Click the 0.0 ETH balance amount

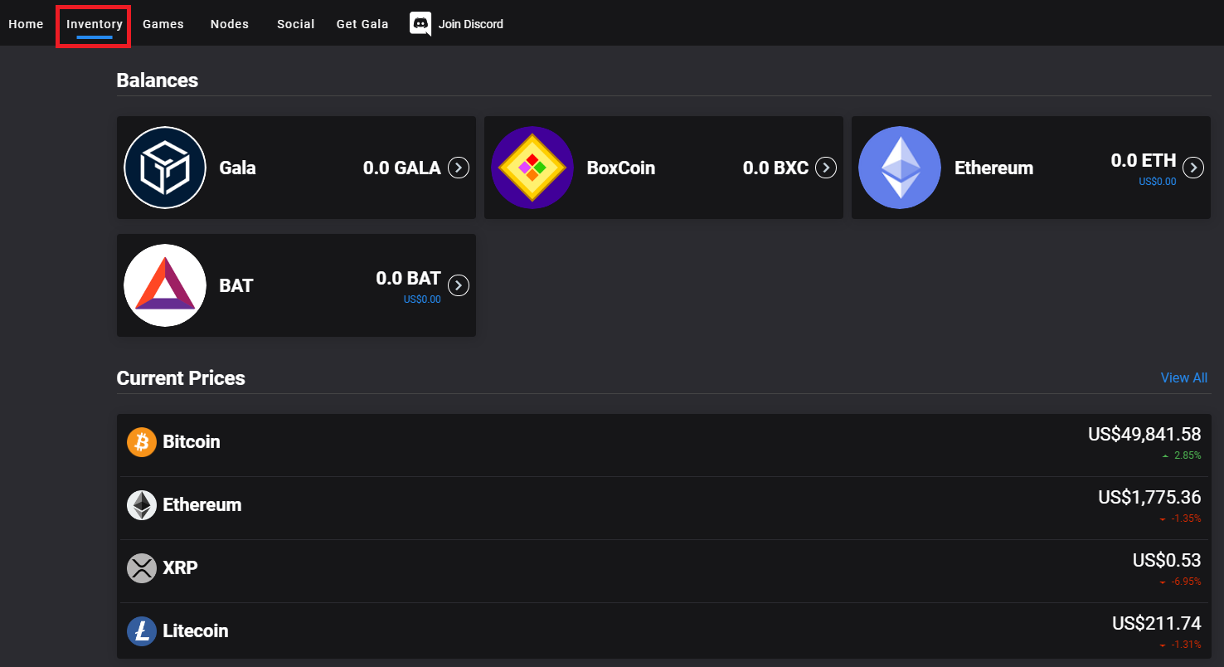(1144, 160)
